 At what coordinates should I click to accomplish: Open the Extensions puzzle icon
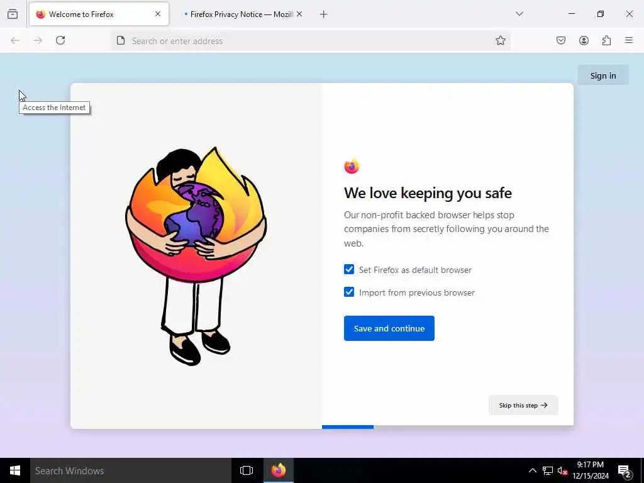(x=606, y=40)
